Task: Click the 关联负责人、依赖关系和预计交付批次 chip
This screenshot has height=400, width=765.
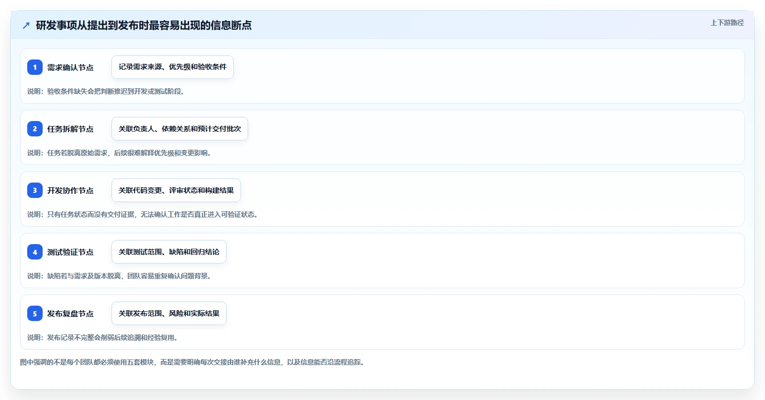Action: tap(180, 129)
